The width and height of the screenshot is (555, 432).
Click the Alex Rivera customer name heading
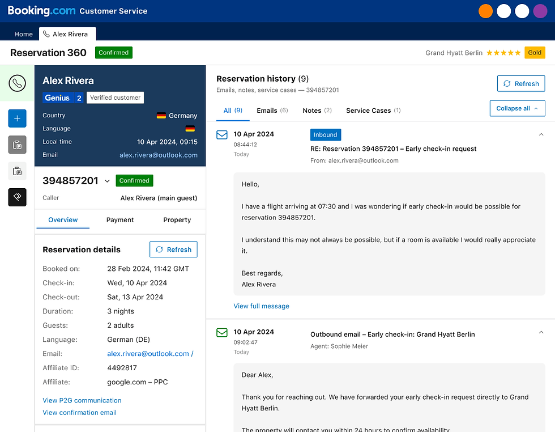click(x=68, y=81)
